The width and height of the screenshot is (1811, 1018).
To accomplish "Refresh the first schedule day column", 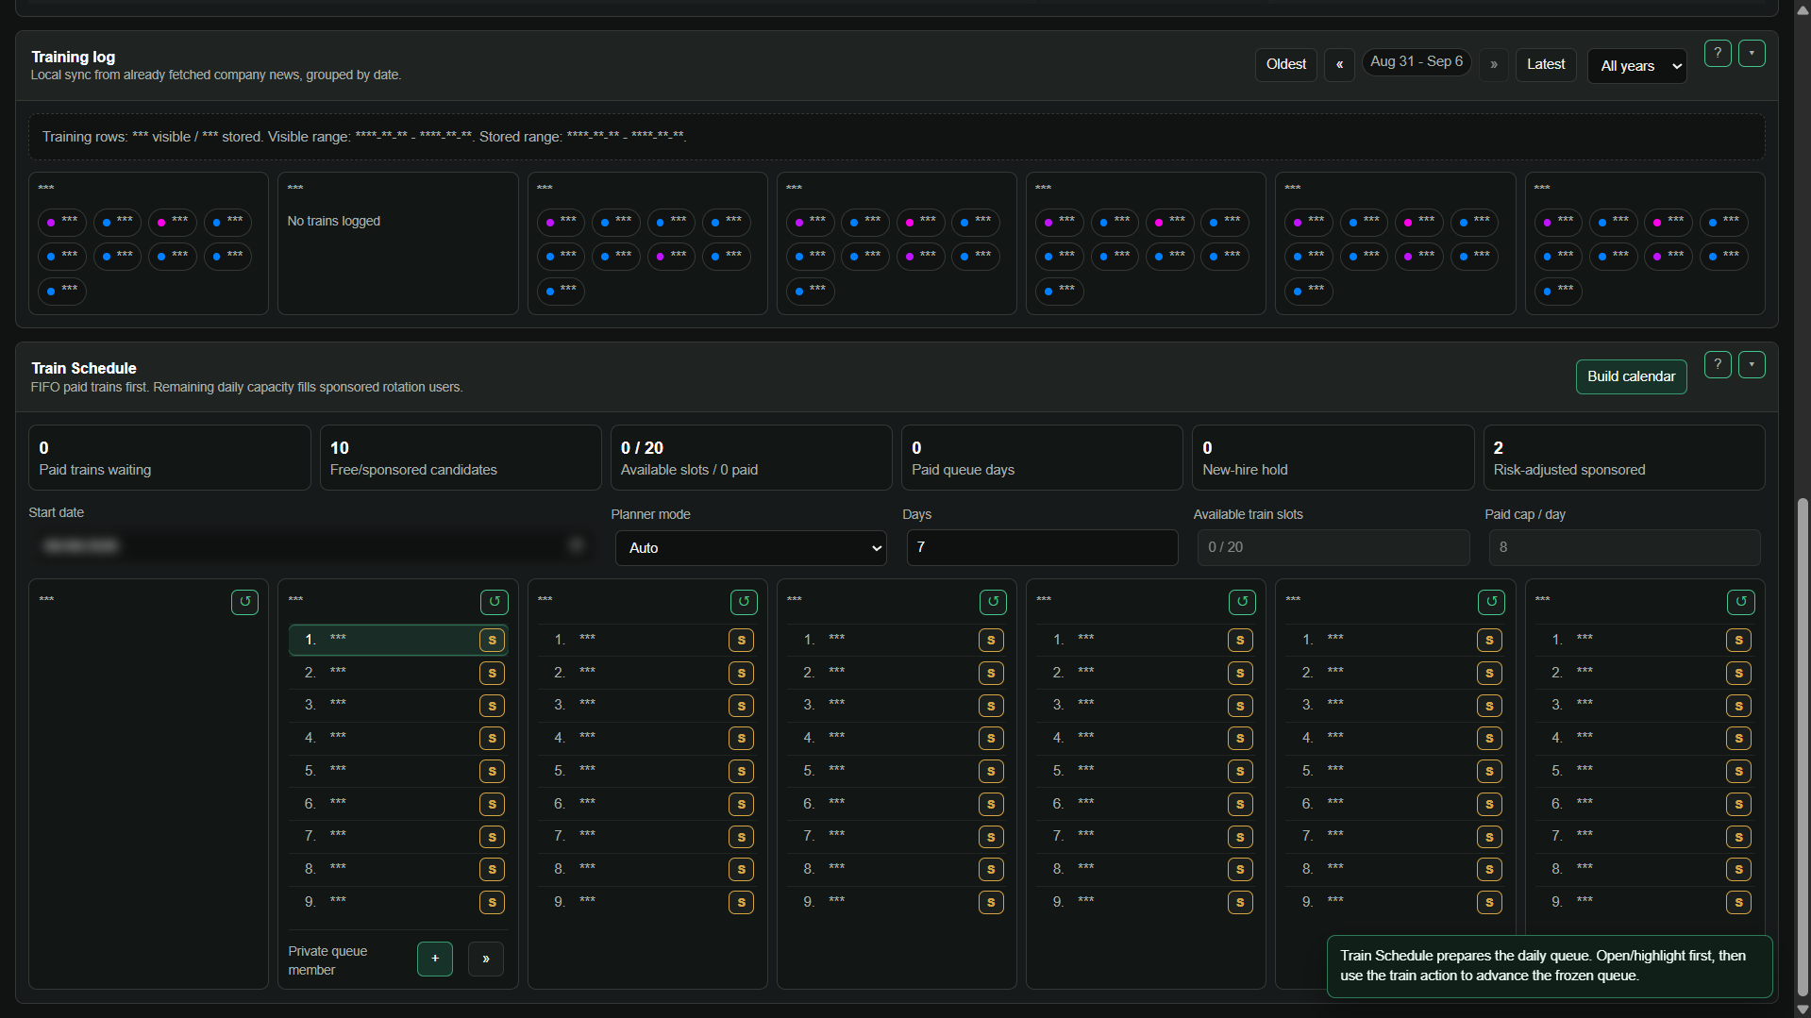I will [x=244, y=602].
